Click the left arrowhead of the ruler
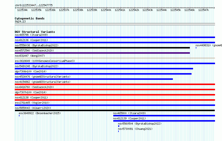 point(15,8)
